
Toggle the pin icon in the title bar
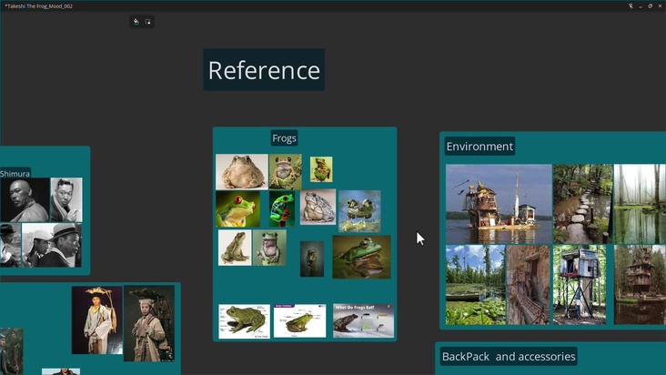(631, 5)
